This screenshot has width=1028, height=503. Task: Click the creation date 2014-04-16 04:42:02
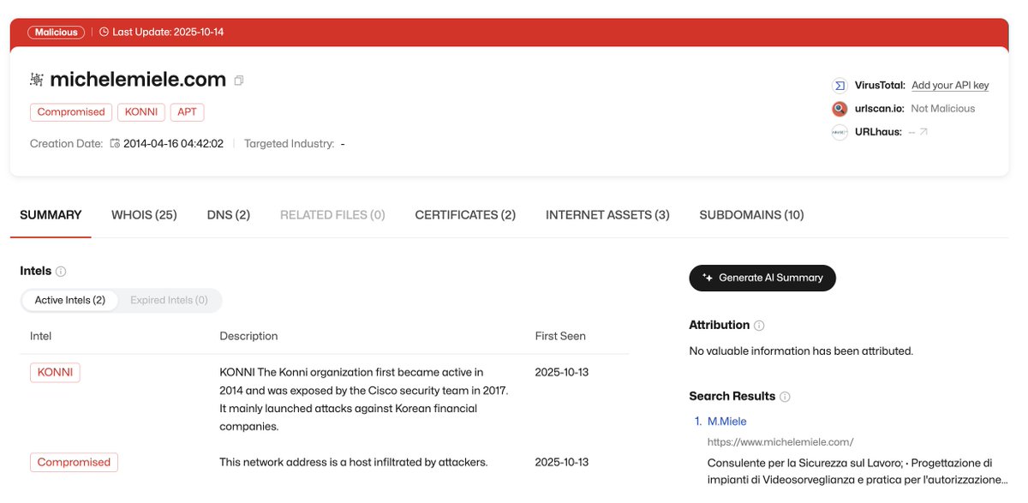[174, 144]
